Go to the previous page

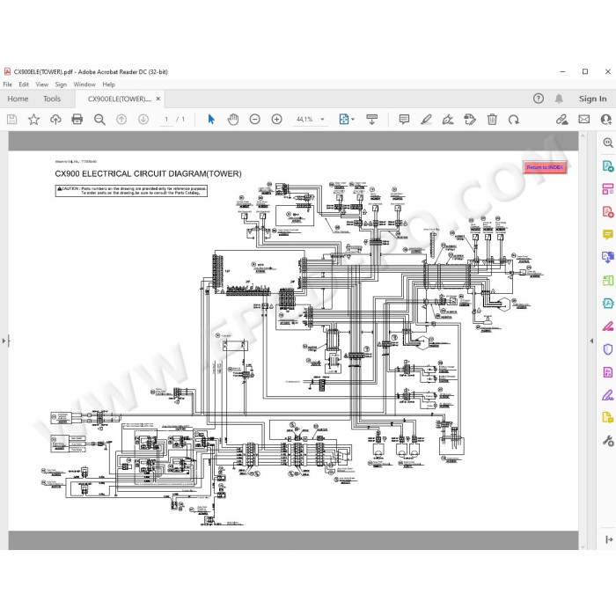pos(121,119)
